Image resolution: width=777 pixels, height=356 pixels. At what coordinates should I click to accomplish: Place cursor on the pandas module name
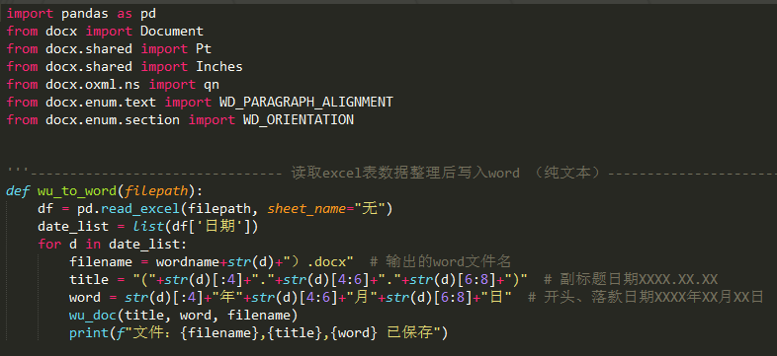[x=85, y=14]
